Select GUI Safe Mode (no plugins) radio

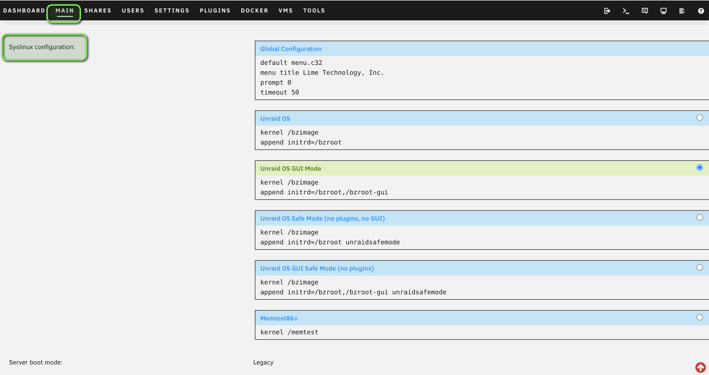point(699,268)
